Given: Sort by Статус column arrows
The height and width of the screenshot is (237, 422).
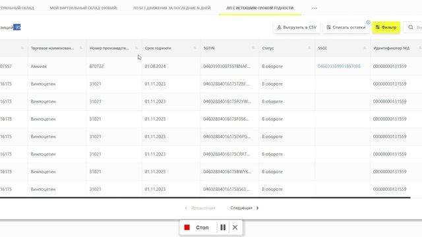Looking at the screenshot, I should pyautogui.click(x=309, y=48).
